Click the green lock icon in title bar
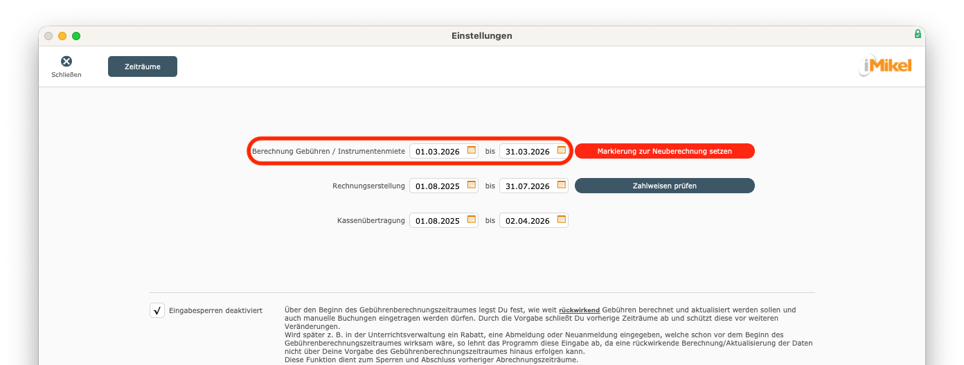This screenshot has width=964, height=365. [x=918, y=33]
